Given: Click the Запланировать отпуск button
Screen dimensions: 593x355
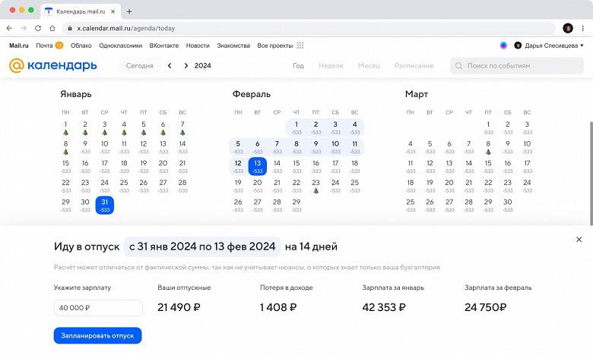Looking at the screenshot, I should pyautogui.click(x=97, y=335).
